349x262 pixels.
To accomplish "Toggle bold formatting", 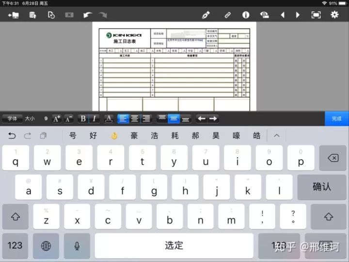I will tap(83, 118).
